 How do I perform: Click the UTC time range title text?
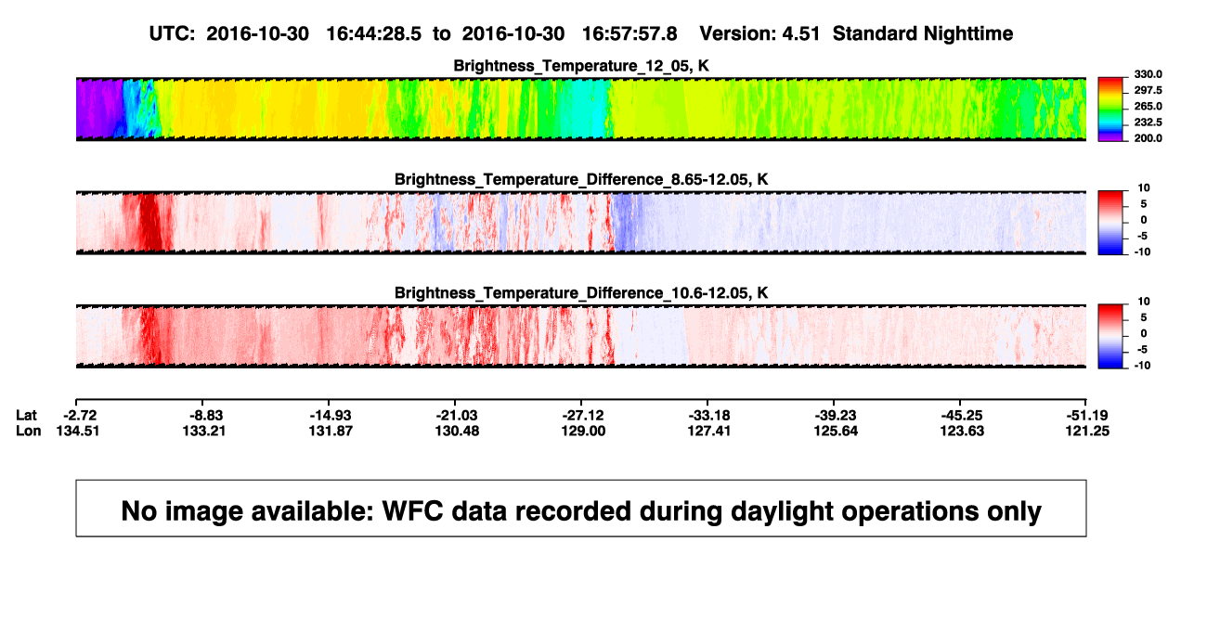pos(580,33)
